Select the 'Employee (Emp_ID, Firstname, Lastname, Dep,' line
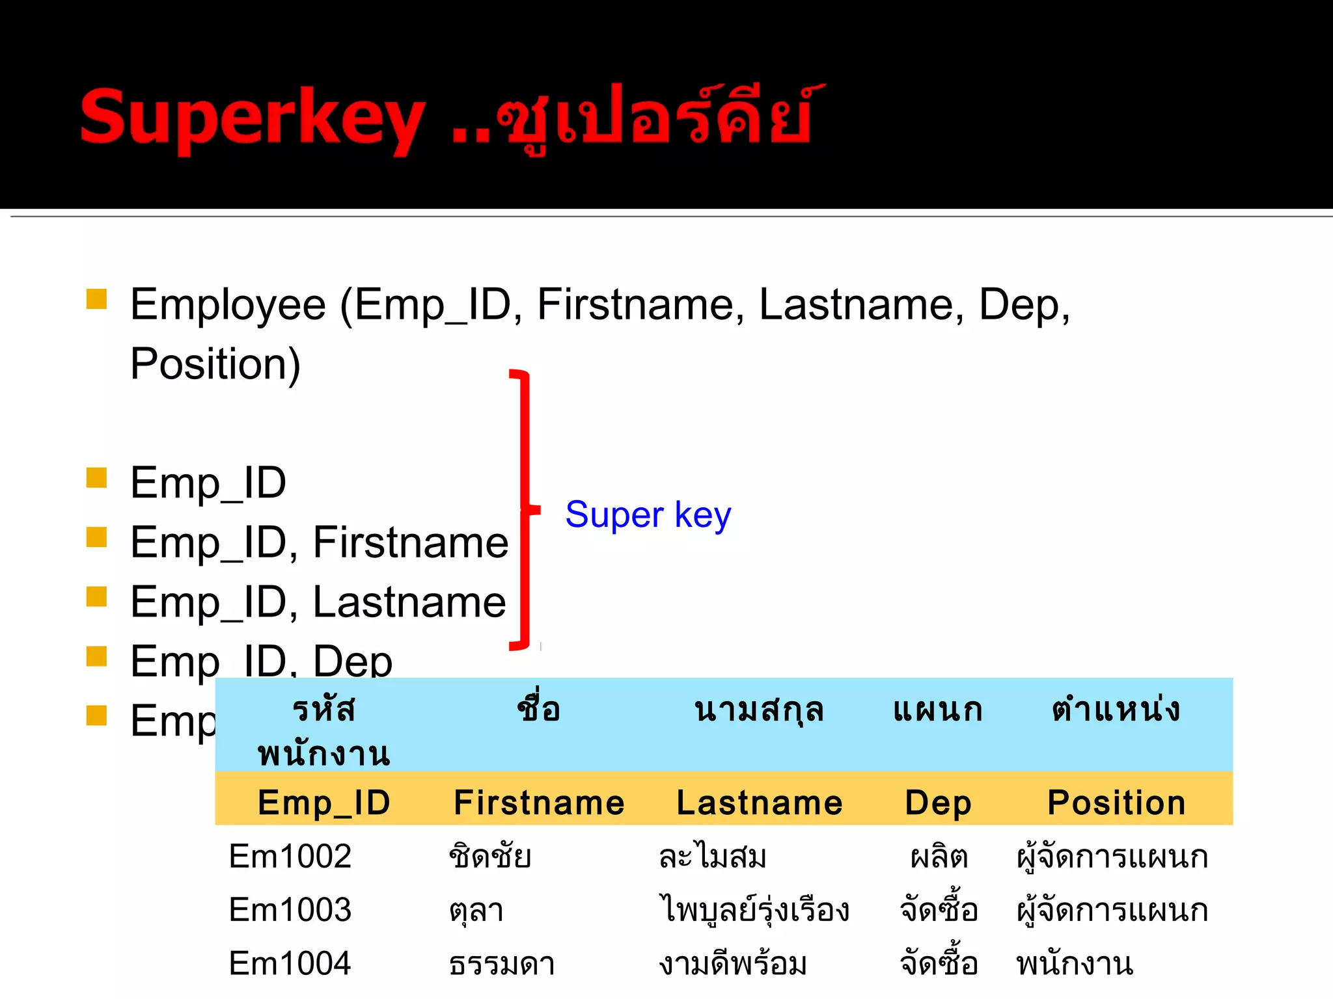The image size is (1333, 999). point(599,304)
